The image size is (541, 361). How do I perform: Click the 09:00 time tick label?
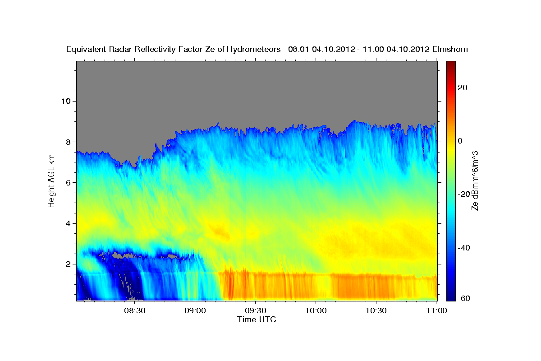coord(195,310)
